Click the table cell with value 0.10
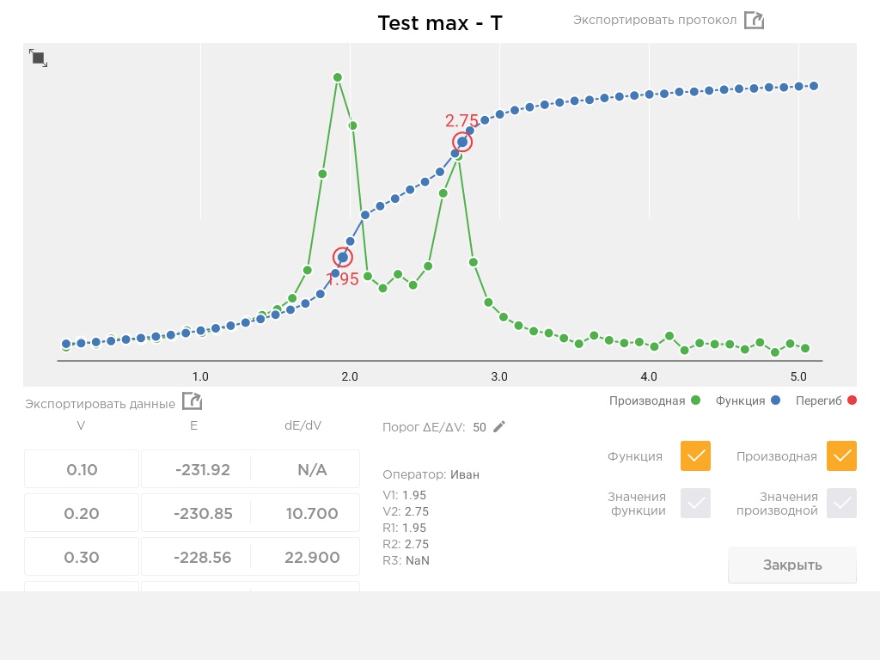The width and height of the screenshot is (880, 660). 82,469
